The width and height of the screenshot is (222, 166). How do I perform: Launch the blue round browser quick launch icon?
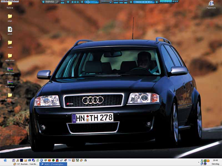(41, 160)
